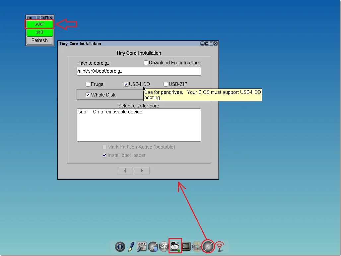Launch the TC Install icon in dock
Viewport: 341px width, 256px height.
pos(208,246)
